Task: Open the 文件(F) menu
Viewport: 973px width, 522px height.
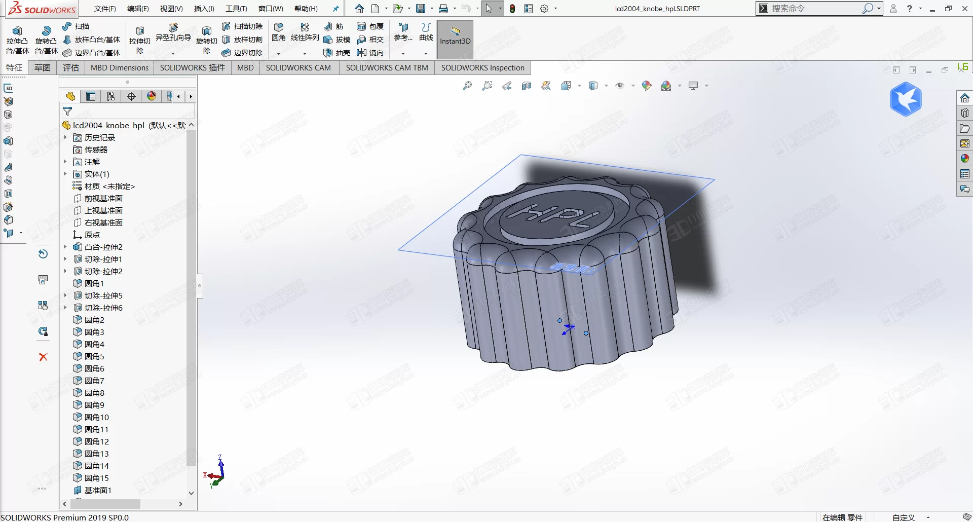Action: 105,9
